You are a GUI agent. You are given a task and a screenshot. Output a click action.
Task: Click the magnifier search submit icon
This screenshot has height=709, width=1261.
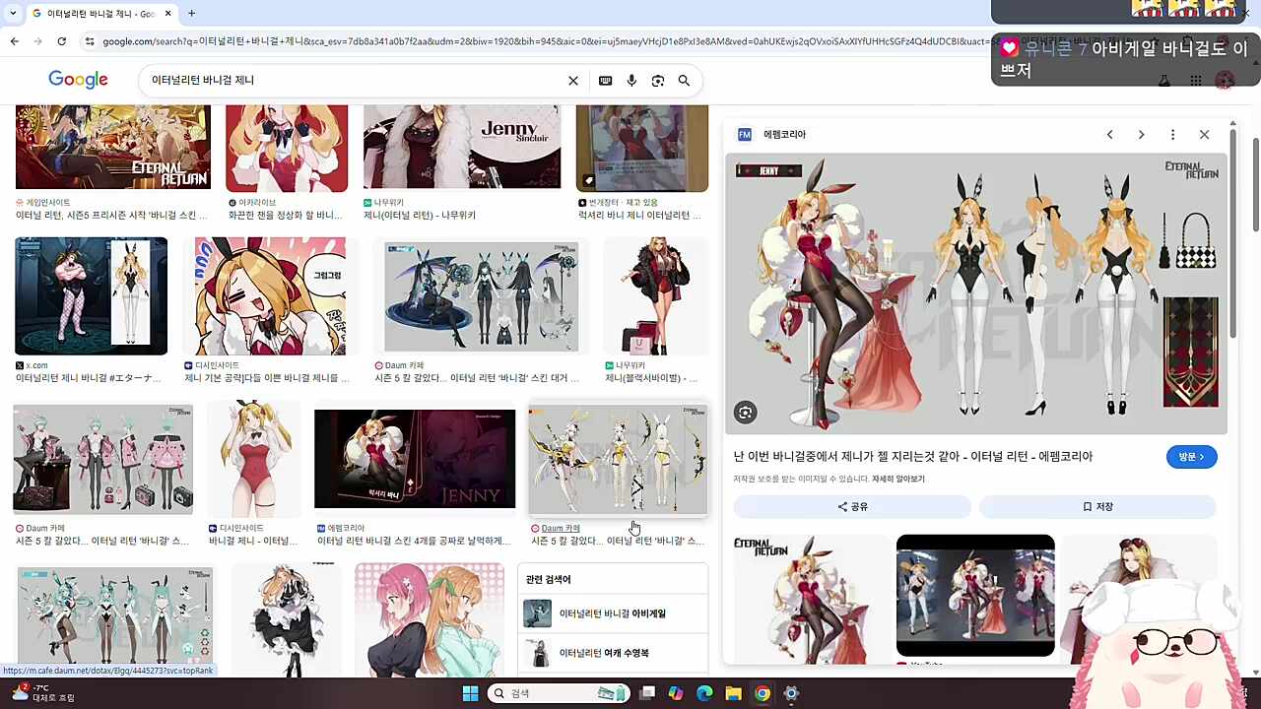684,81
